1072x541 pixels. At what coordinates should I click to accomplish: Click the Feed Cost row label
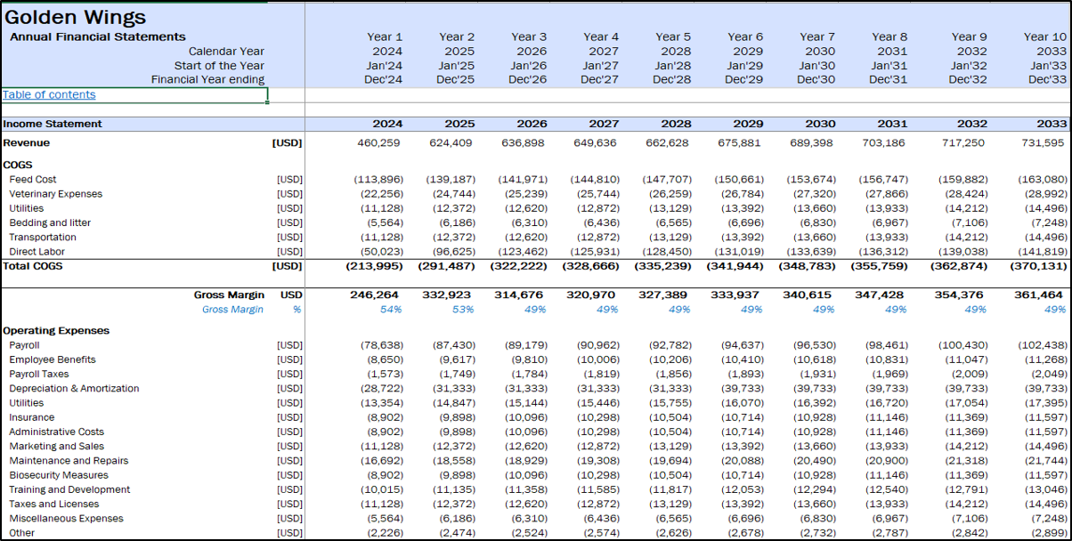[33, 179]
